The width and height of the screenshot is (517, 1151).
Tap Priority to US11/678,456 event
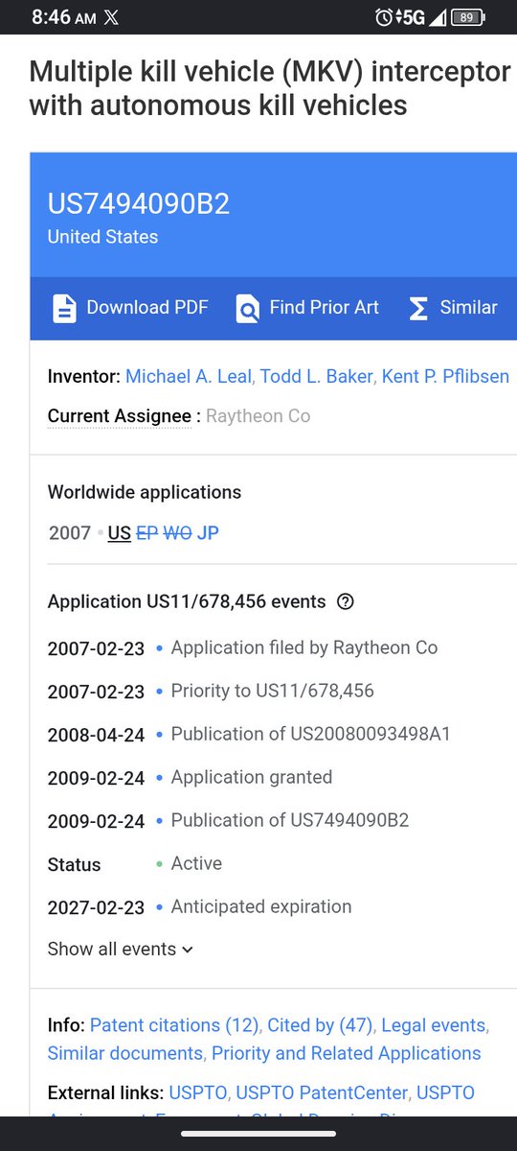(x=272, y=692)
